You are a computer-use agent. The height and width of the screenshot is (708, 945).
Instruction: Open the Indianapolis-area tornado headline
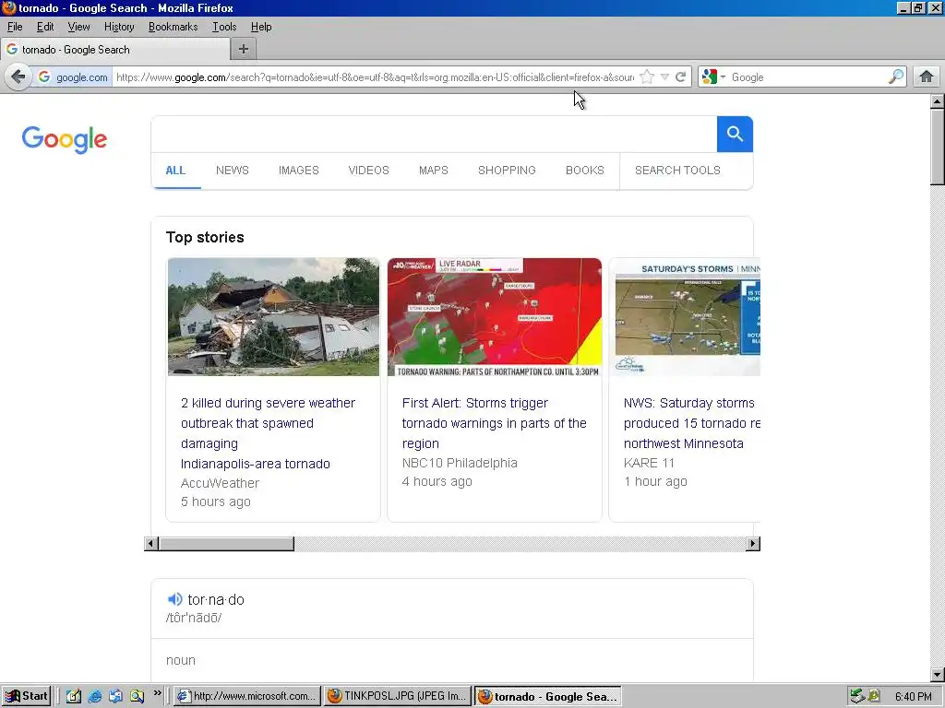point(268,433)
